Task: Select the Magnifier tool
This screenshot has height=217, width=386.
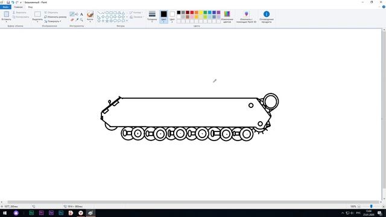Action: pos(81,20)
